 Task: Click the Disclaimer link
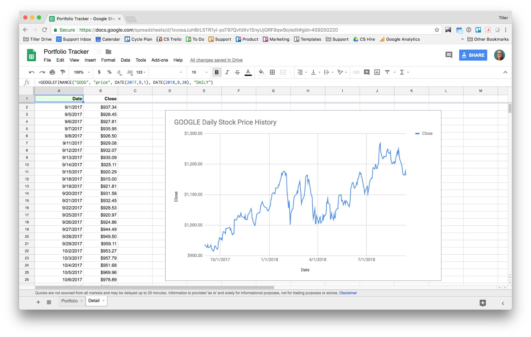click(x=348, y=293)
